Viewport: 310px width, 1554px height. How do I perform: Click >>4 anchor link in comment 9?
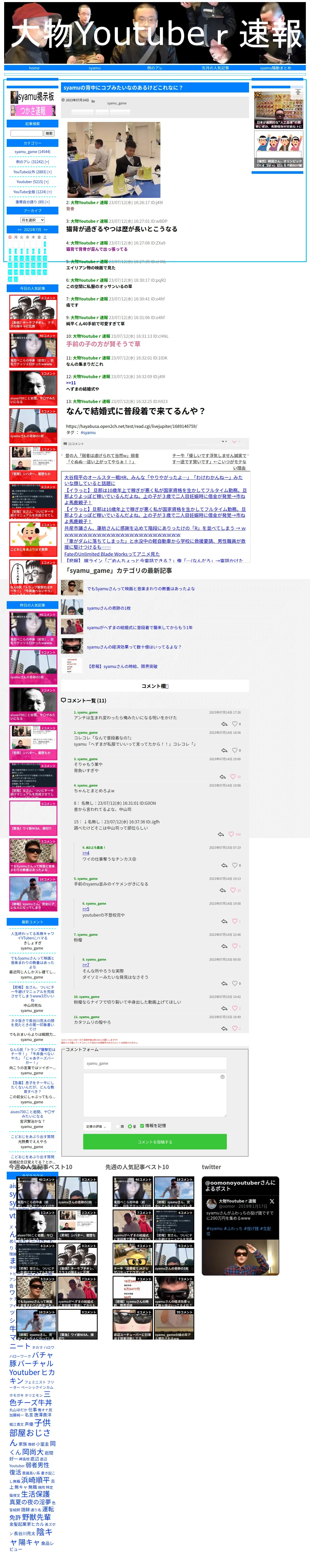(x=86, y=853)
